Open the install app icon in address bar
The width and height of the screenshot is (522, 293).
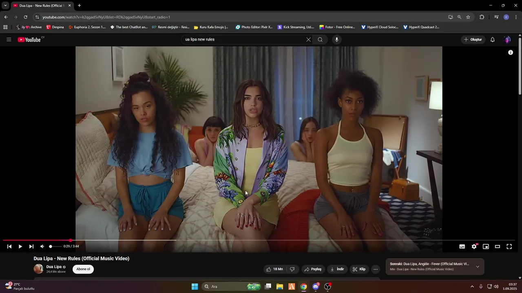point(451,17)
